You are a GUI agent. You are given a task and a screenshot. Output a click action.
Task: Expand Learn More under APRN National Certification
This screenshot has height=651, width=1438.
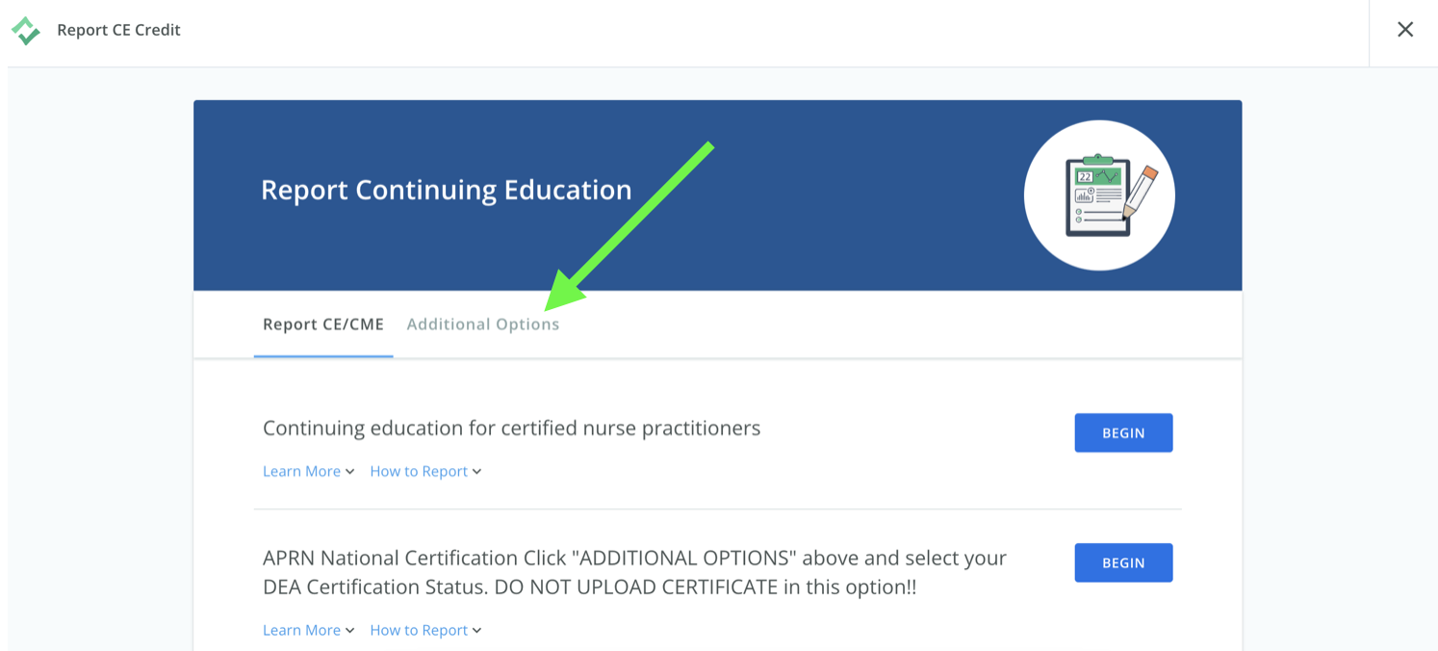coord(308,630)
